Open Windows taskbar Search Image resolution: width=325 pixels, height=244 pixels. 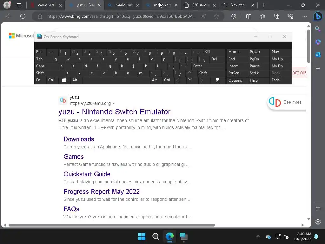[156, 236]
